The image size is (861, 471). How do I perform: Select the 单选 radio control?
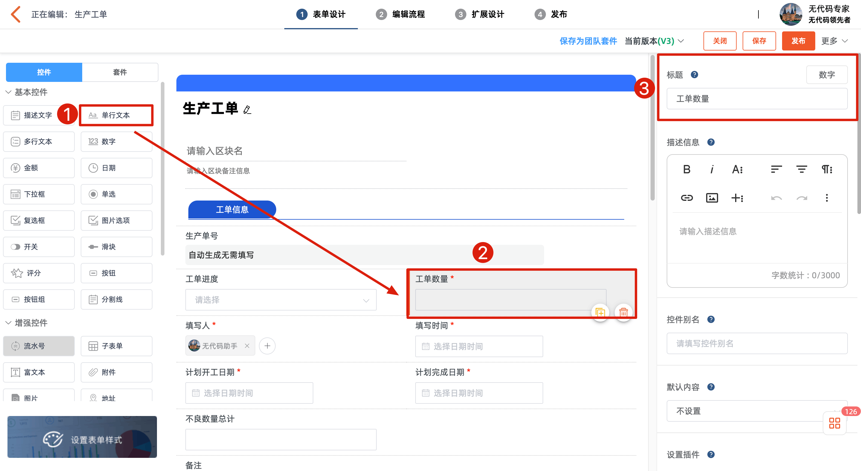116,194
